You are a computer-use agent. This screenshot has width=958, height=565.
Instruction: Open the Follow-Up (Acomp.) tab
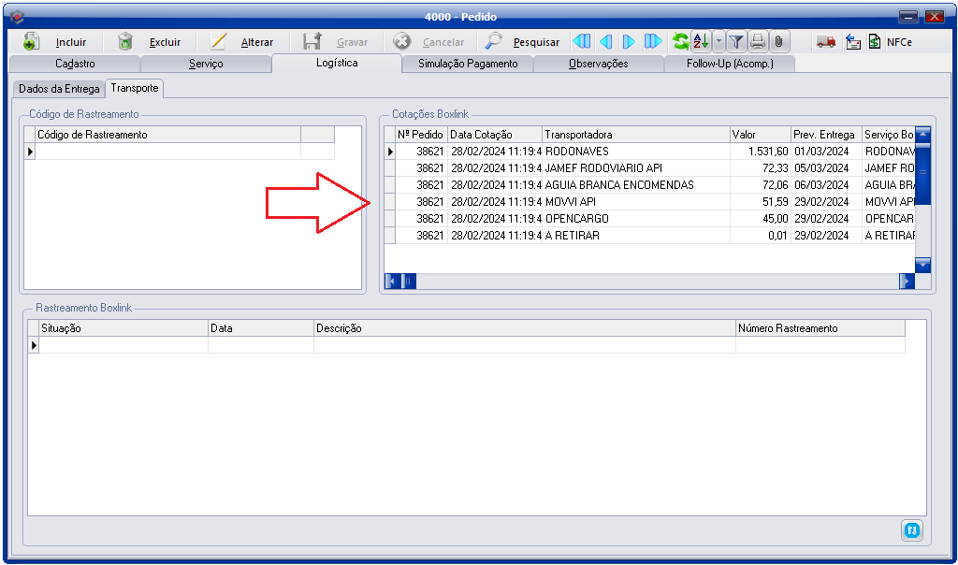tap(730, 64)
